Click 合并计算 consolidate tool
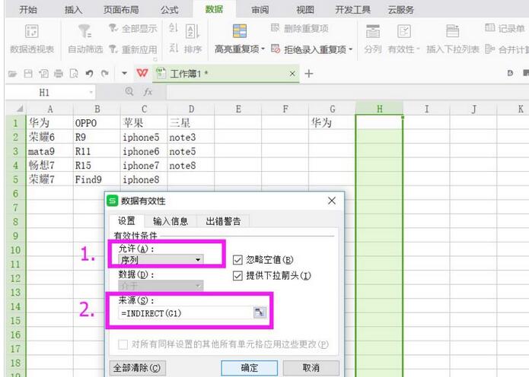This screenshot has width=529, height=377. (507, 49)
